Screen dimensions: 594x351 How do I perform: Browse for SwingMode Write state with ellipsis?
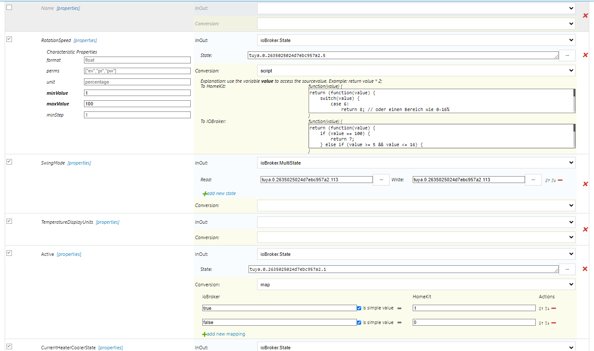coord(533,180)
